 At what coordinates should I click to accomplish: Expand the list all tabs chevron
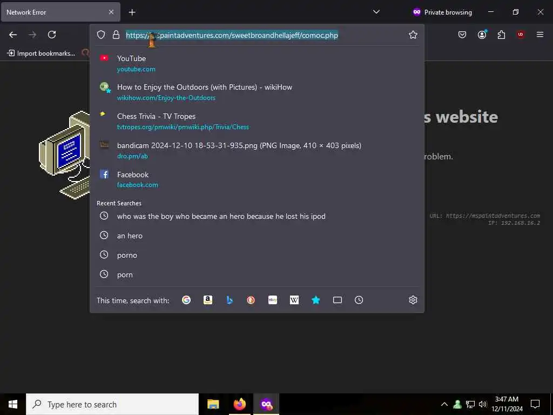tap(376, 12)
